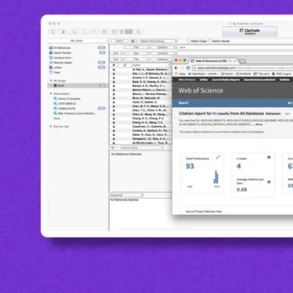This screenshot has width=293, height=293.
Task: Click the Share Library person icon in toolbar
Action: (63, 32)
